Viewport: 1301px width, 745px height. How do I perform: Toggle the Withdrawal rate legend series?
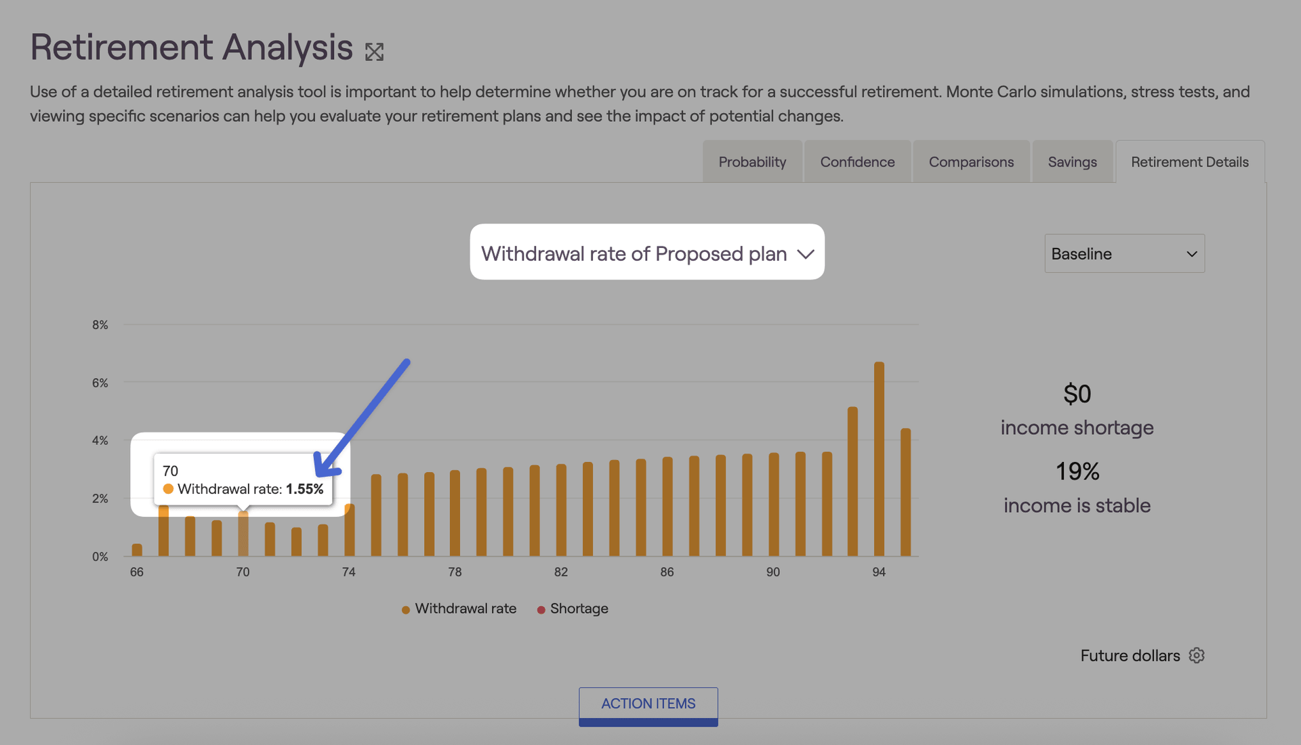tap(465, 609)
